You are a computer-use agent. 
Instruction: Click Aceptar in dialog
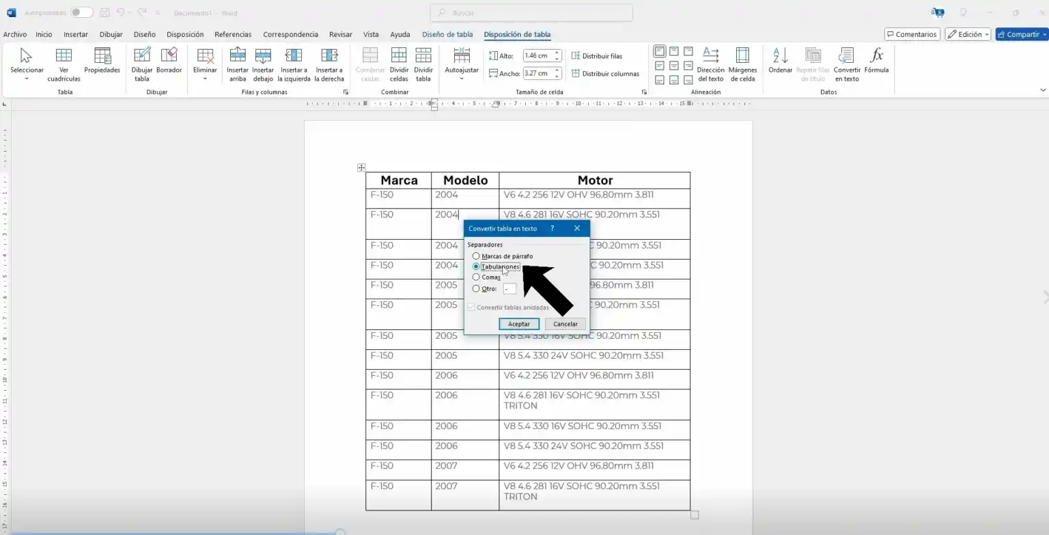tap(519, 324)
